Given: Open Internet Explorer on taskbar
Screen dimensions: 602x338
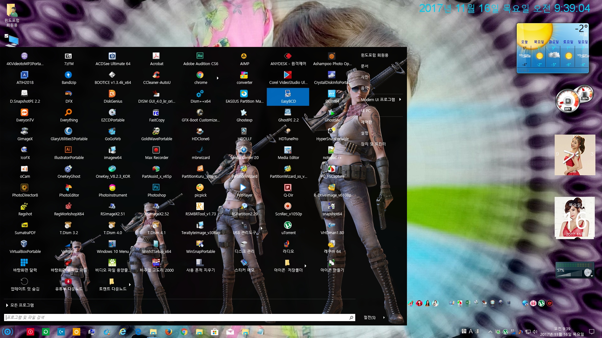Looking at the screenshot, I should 123,332.
